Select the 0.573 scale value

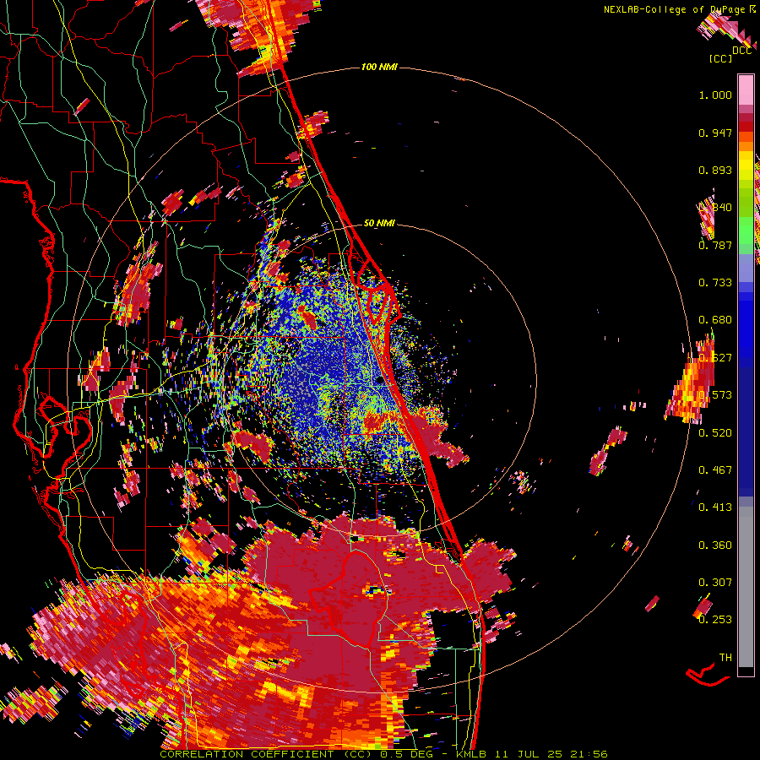[715, 395]
